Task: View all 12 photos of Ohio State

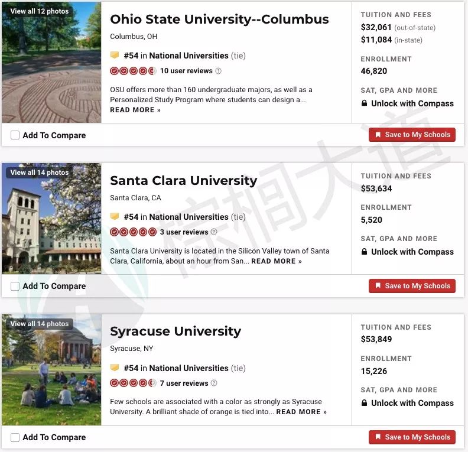Action: 40,11
